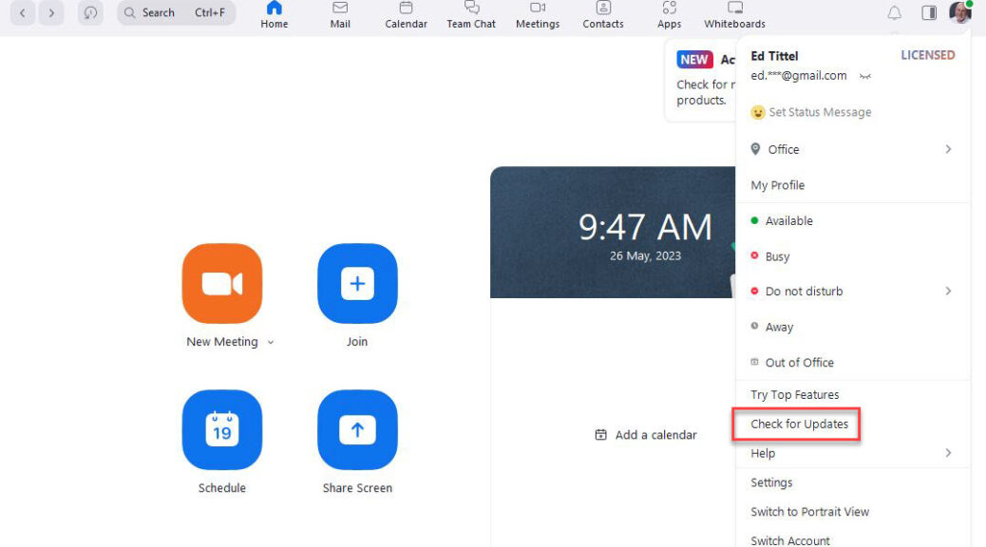Toggle the side panel icon
Screen dimensions: 986x547
pos(929,12)
